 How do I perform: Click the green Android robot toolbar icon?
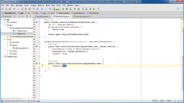pyautogui.click(x=94, y=9)
